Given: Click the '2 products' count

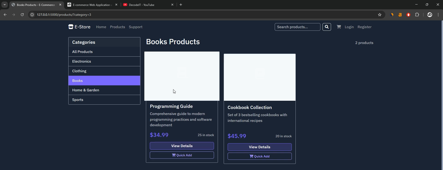Looking at the screenshot, I should pyautogui.click(x=364, y=43).
